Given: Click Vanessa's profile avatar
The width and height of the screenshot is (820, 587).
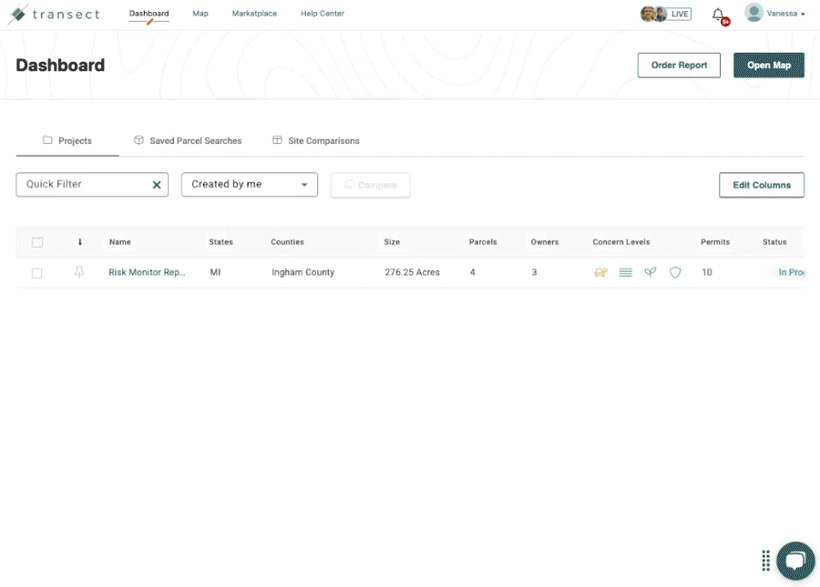Looking at the screenshot, I should pyautogui.click(x=753, y=13).
